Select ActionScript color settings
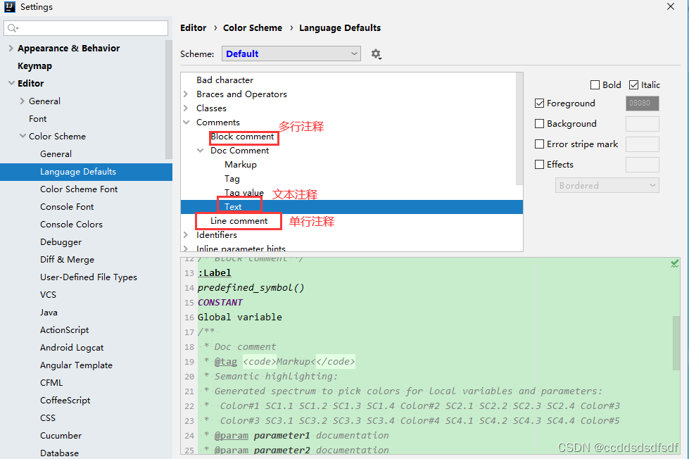Viewport: 689px width, 459px height. coord(65,329)
